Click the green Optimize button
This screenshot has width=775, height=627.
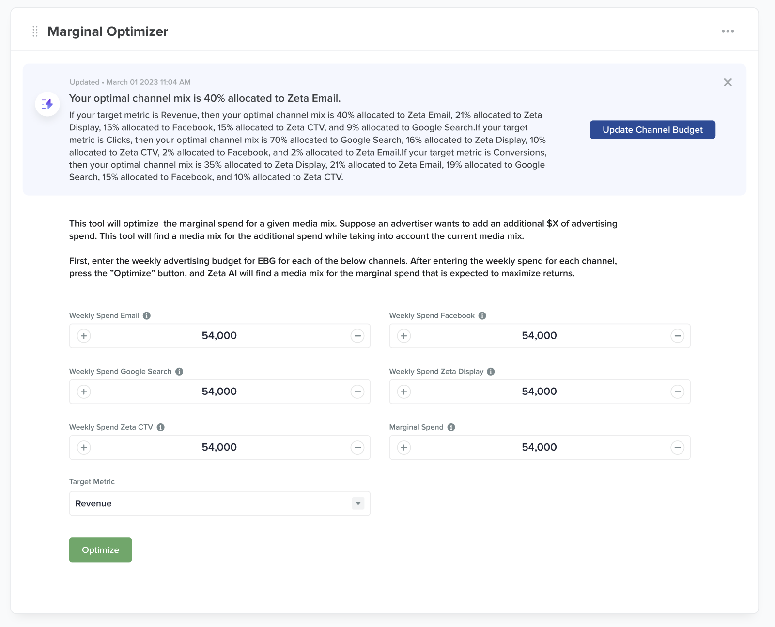100,550
